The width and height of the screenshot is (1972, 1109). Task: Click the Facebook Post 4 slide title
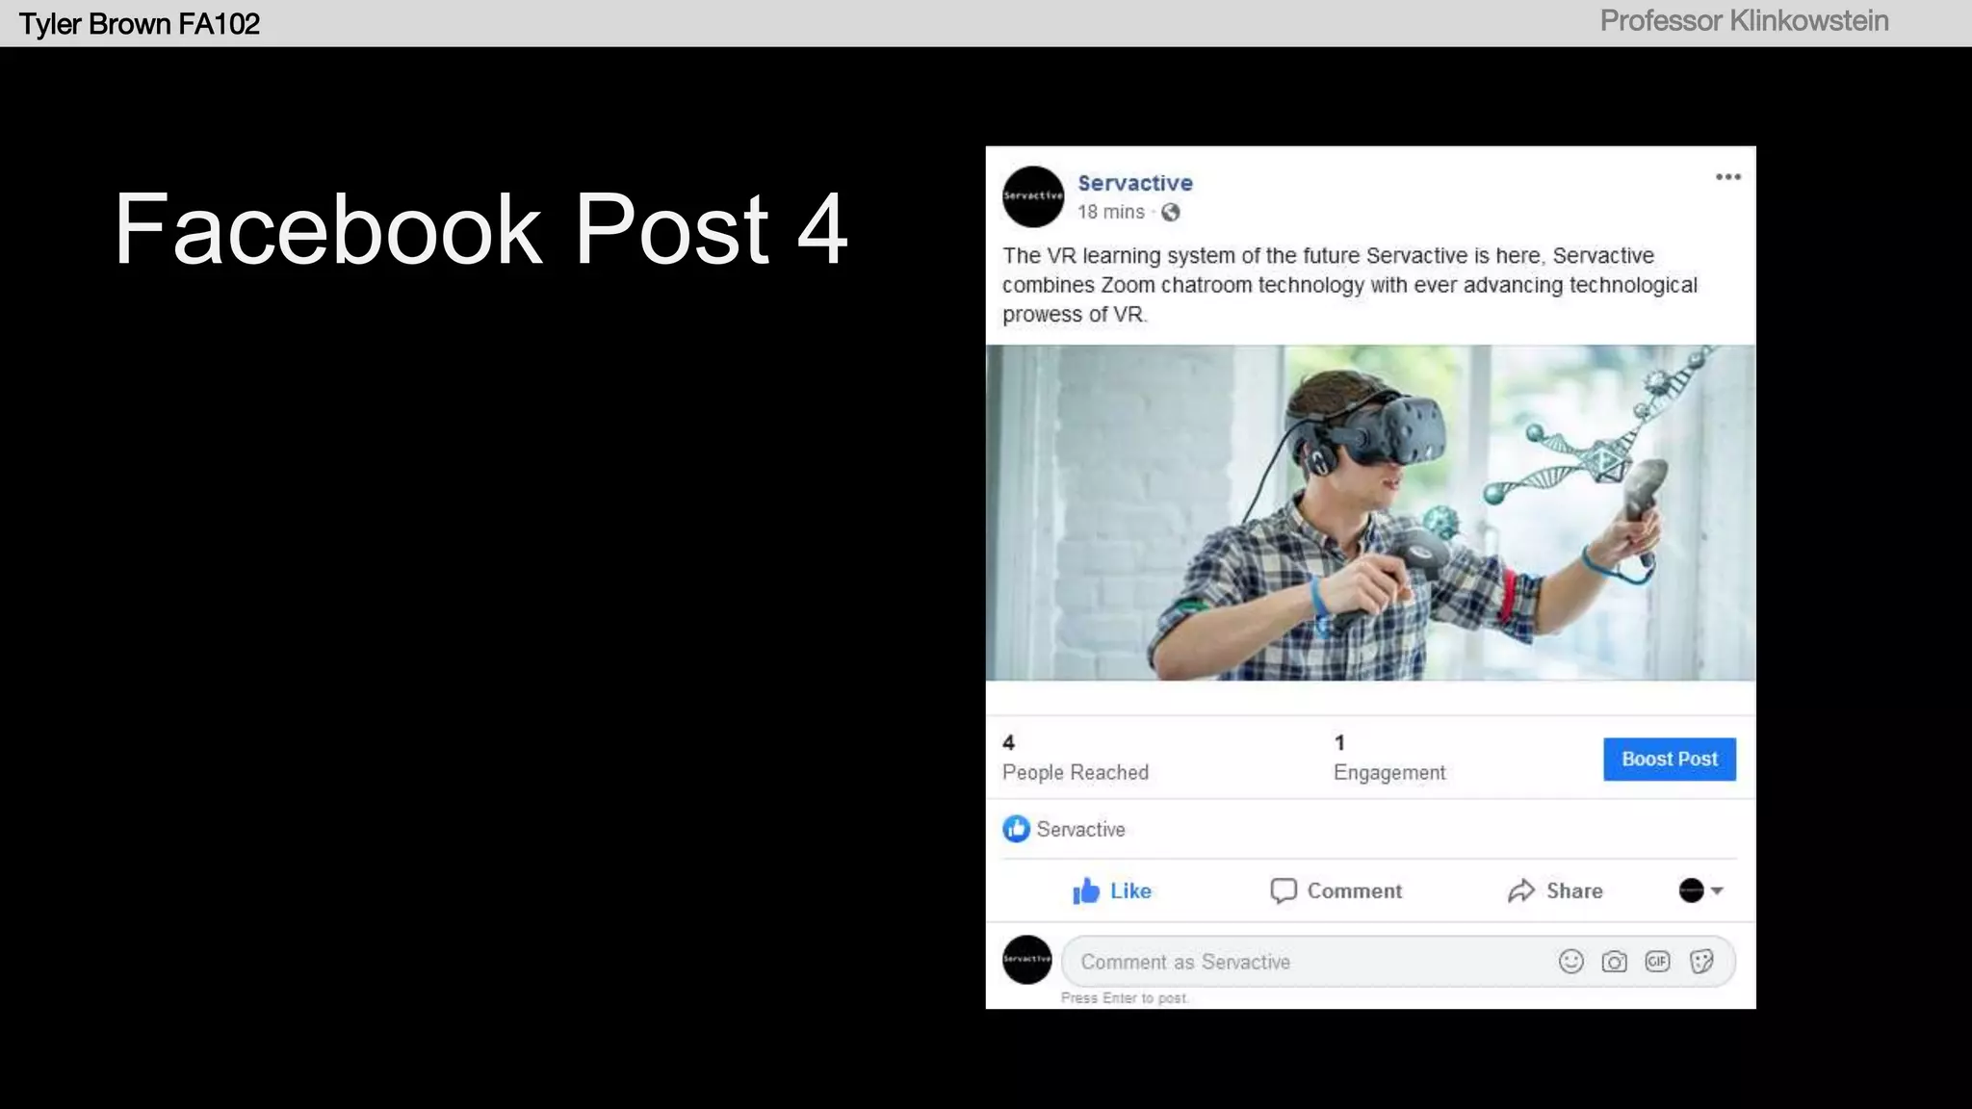(x=480, y=229)
